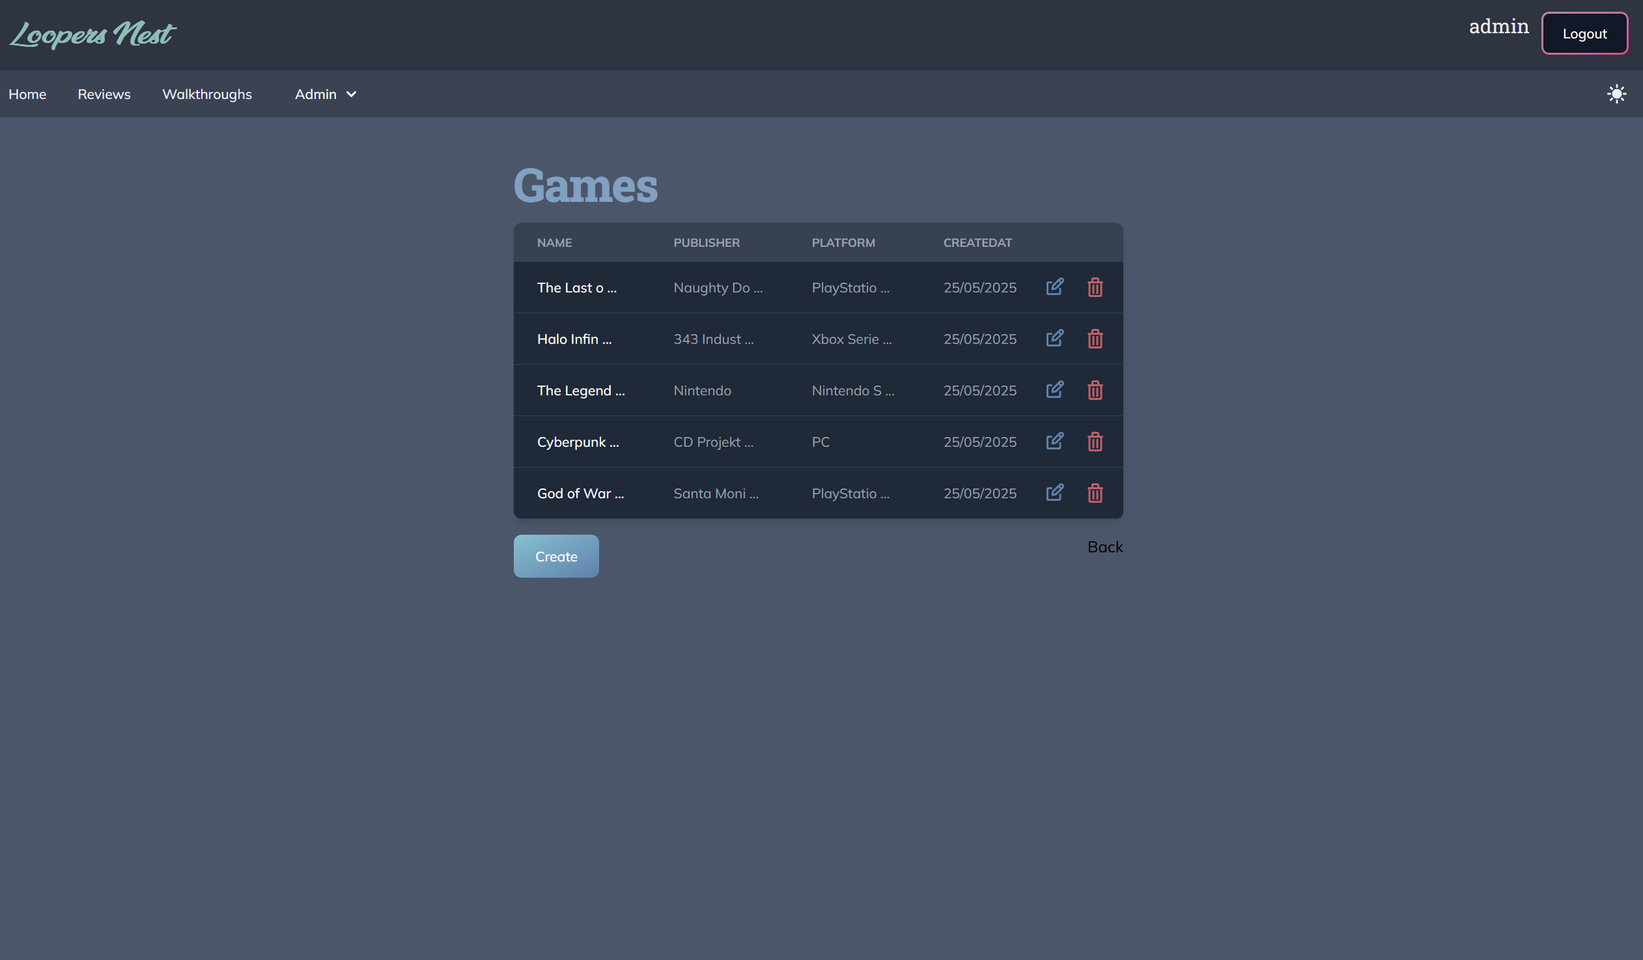
Task: Go to the Home page
Action: pos(27,94)
